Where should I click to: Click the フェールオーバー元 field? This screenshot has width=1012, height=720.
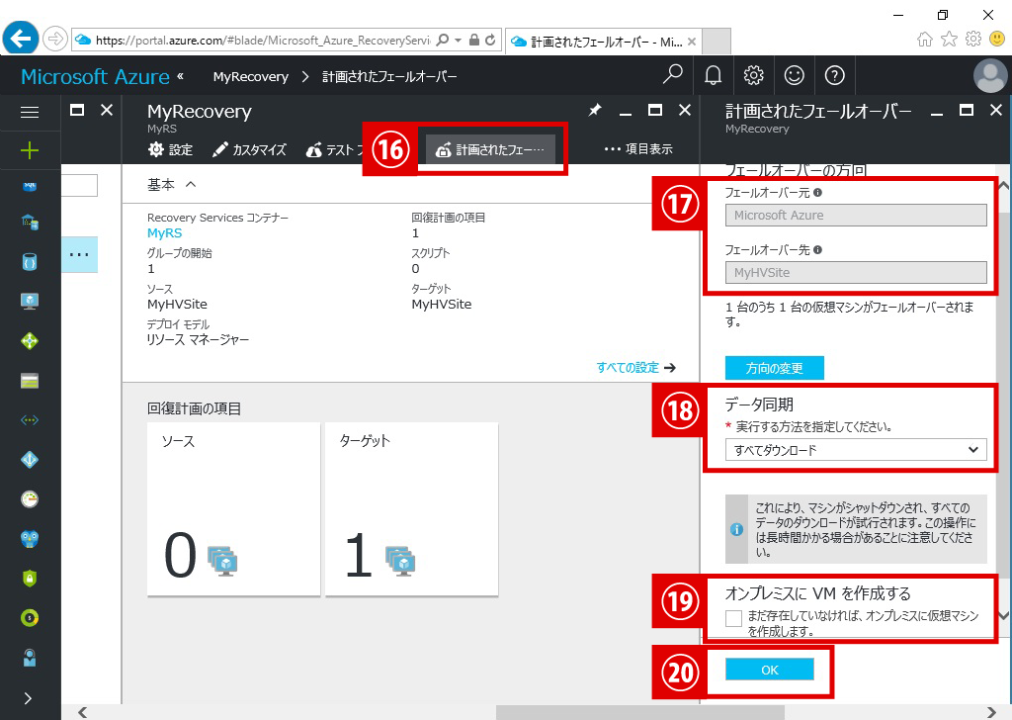click(x=856, y=215)
